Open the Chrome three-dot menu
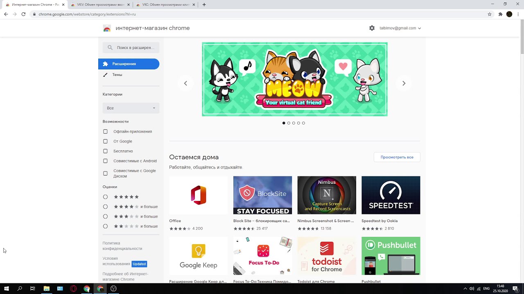524x294 pixels. point(518,14)
